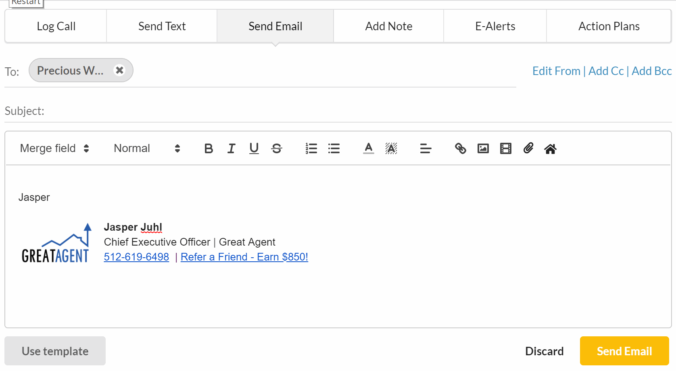Insert a numbered list

[x=311, y=149]
